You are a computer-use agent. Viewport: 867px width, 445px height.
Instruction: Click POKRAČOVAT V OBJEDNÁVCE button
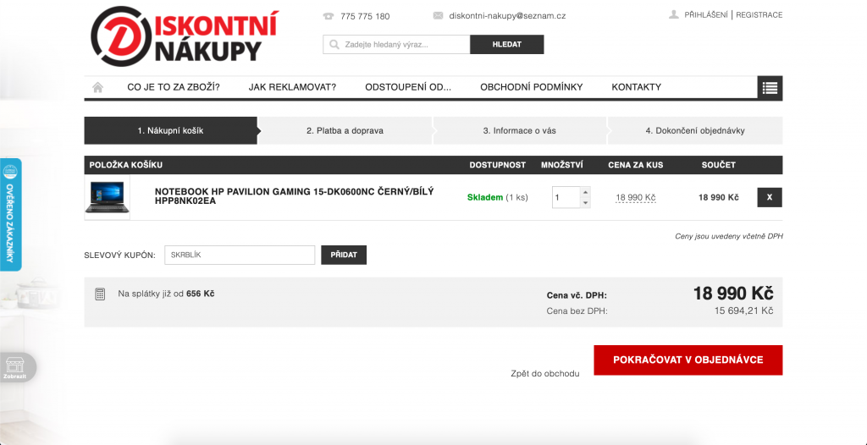[x=688, y=360]
